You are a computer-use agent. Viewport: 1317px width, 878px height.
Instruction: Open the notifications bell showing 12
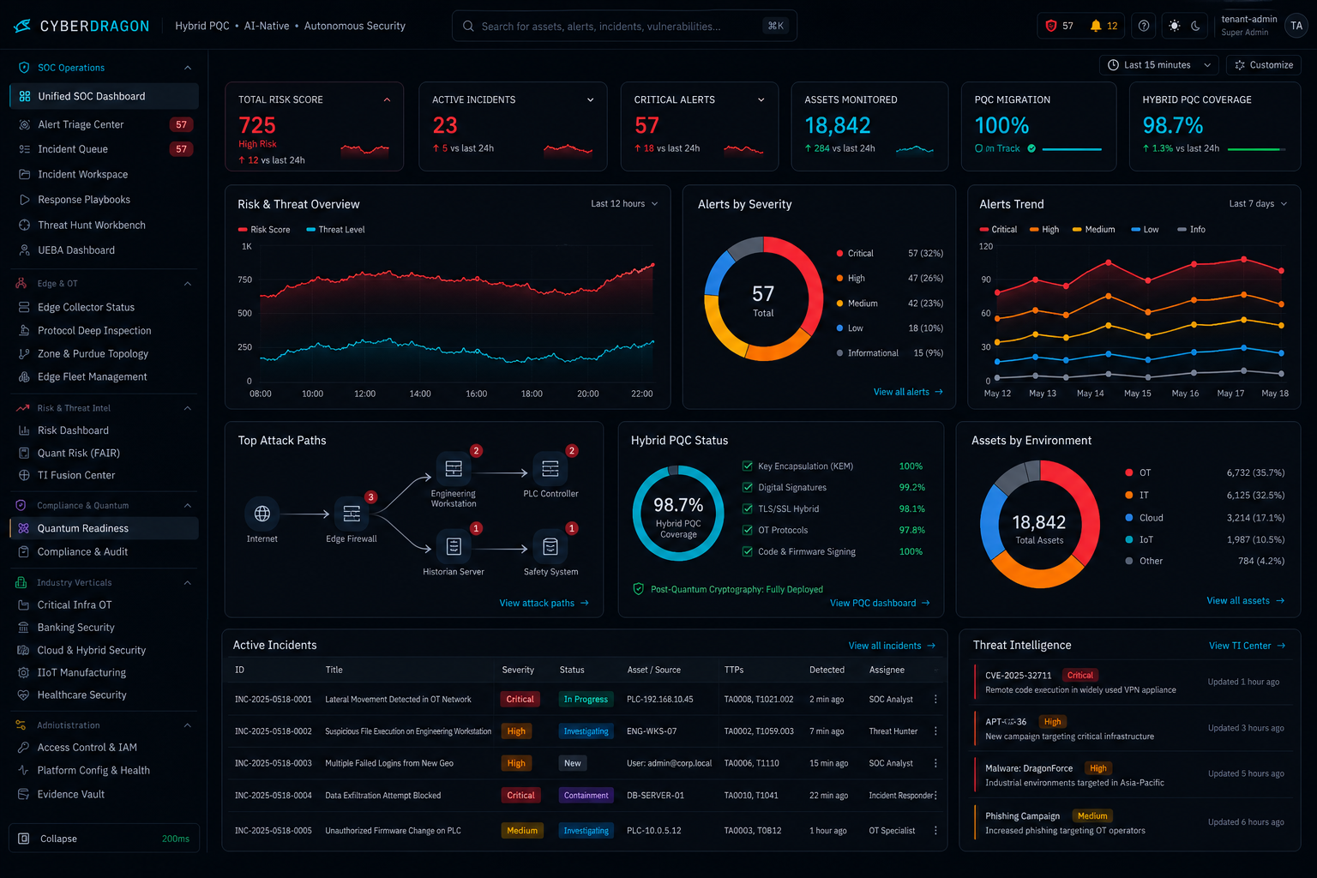click(x=1096, y=26)
